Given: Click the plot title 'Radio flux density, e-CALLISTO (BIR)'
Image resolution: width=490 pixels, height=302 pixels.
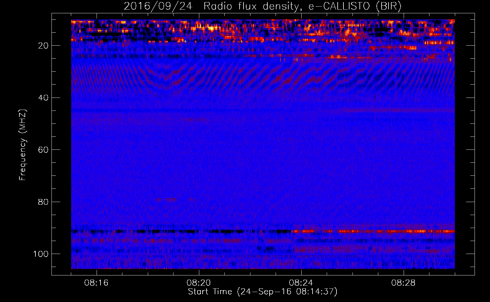Looking at the screenshot, I should (302, 6).
